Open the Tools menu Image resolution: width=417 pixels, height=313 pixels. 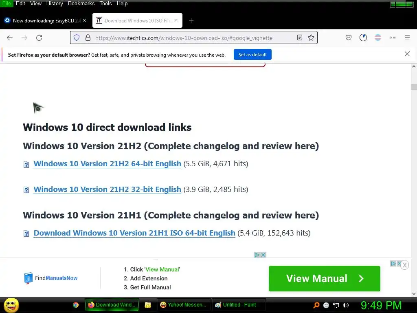[x=105, y=3]
